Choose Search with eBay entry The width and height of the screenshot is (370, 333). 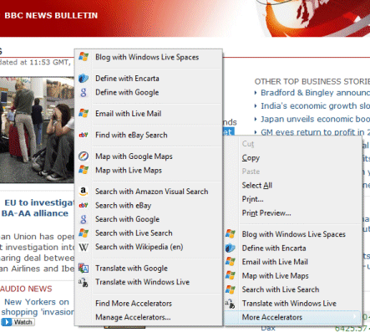tap(123, 206)
